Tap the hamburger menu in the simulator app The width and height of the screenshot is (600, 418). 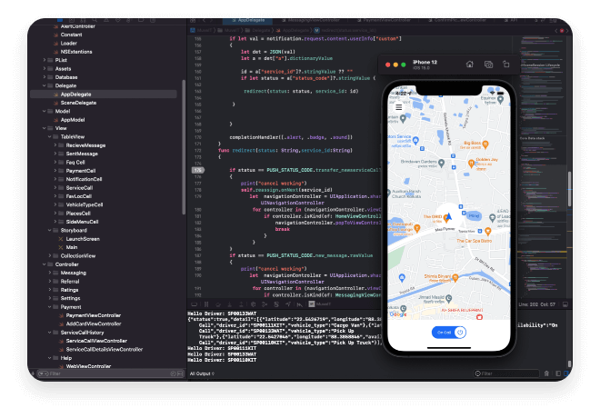click(399, 107)
